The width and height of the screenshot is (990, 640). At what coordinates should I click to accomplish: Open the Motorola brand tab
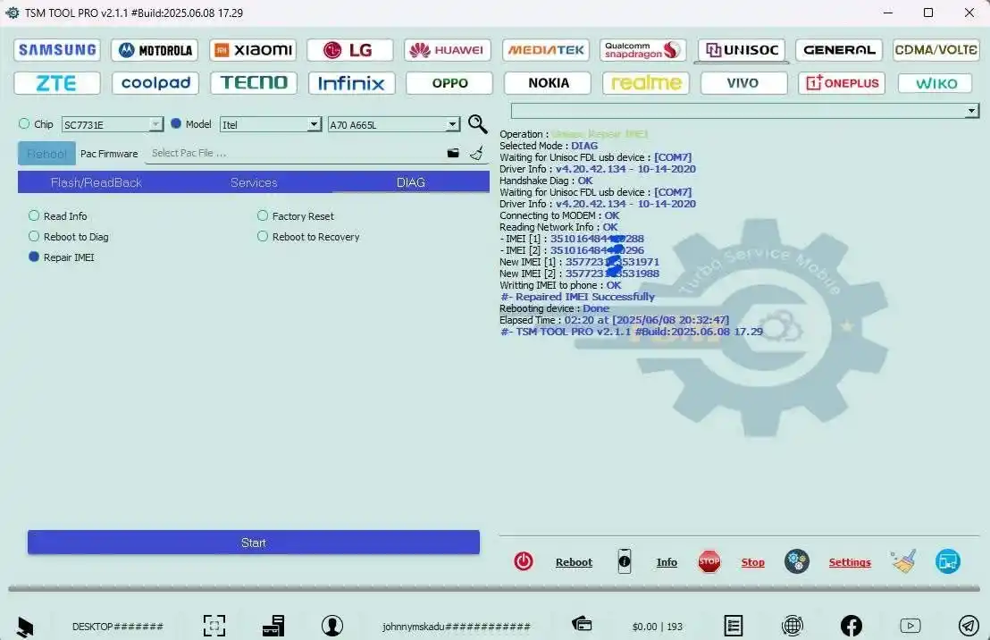click(155, 50)
